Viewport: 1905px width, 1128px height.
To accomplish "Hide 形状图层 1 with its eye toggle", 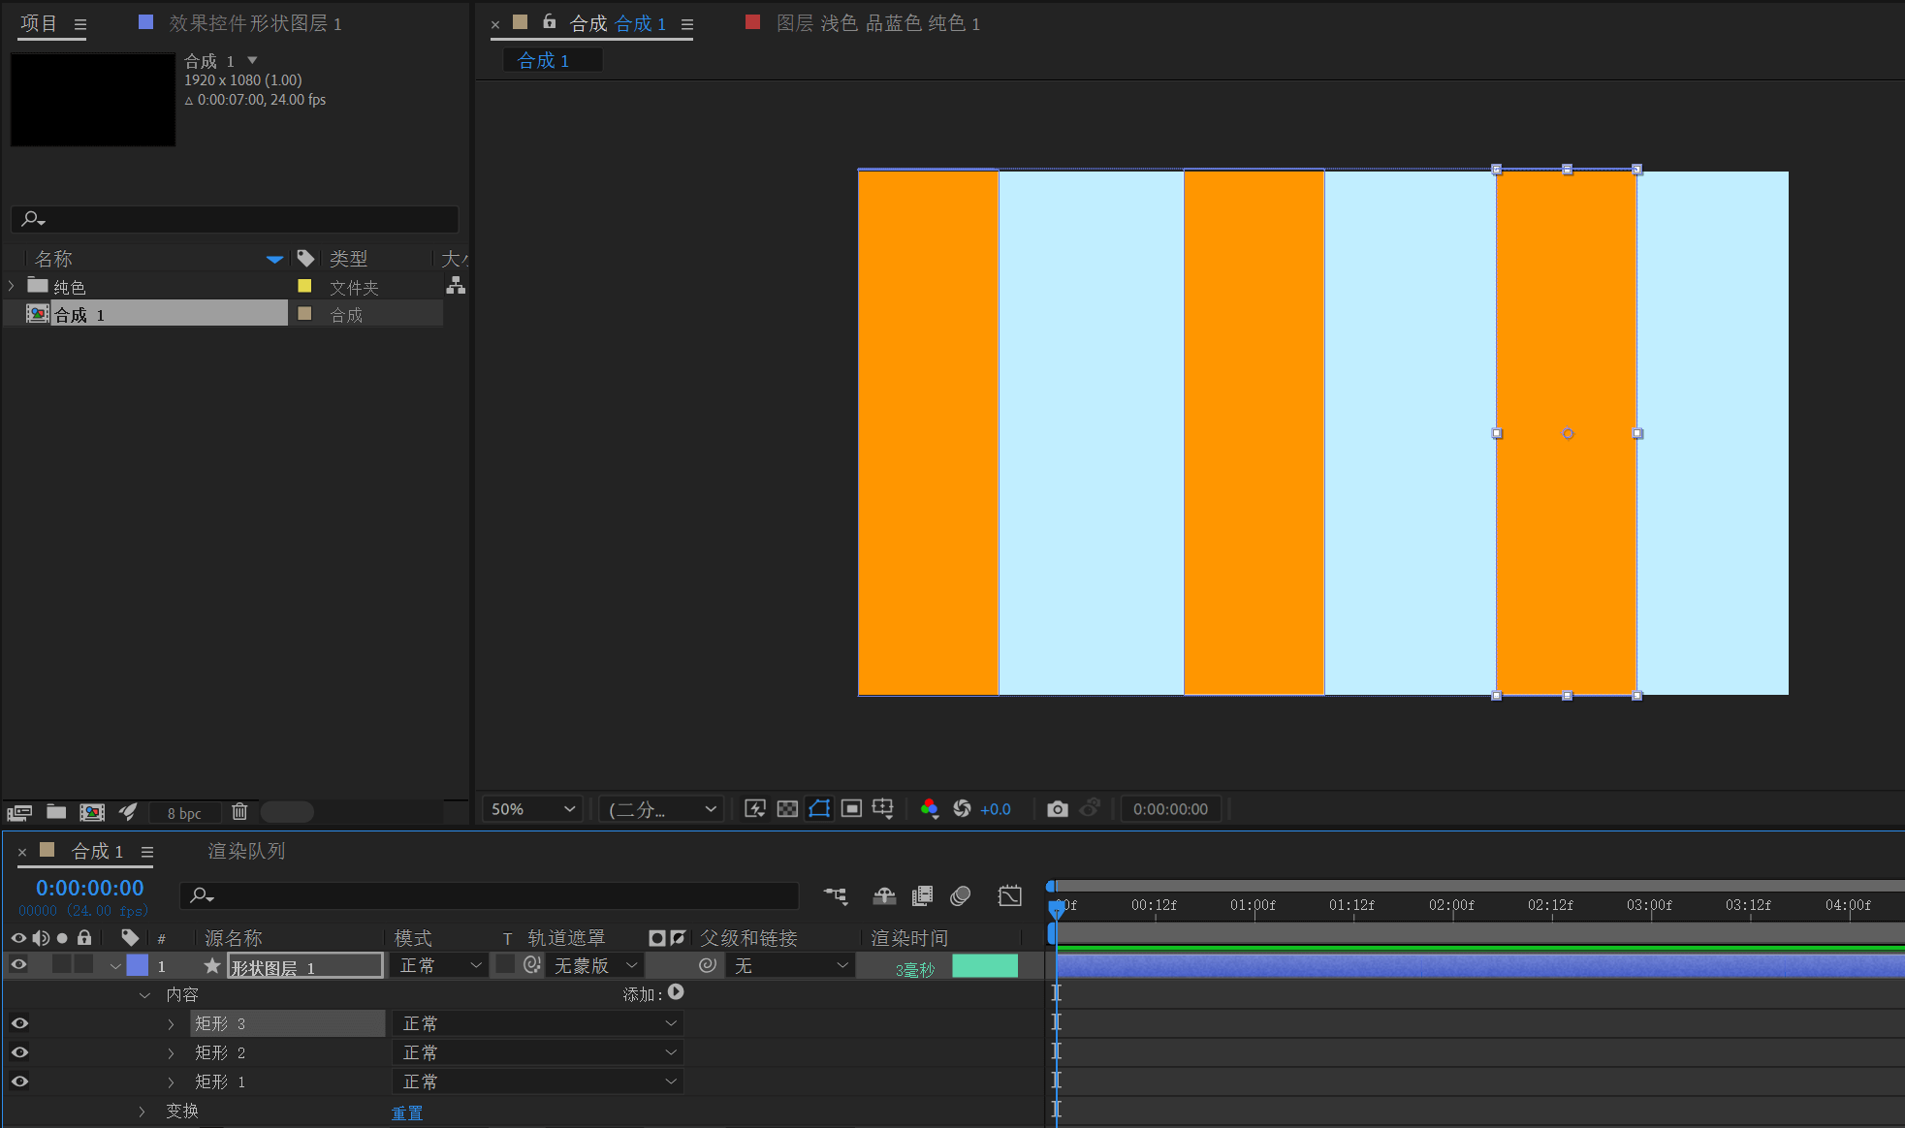I will [18, 964].
